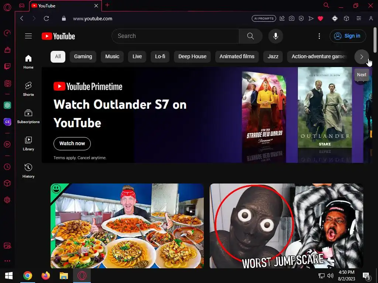Viewport: 378px width, 283px height.
Task: Click the YouTube Search input field
Action: pyautogui.click(x=175, y=36)
